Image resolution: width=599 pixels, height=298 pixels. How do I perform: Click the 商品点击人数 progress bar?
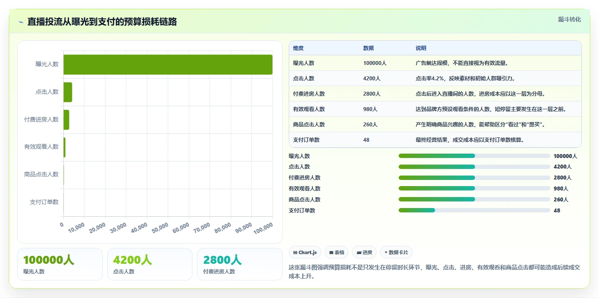(x=474, y=199)
